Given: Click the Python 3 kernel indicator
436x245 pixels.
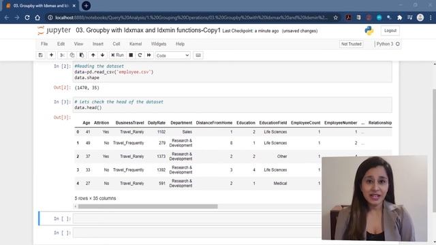Looking at the screenshot, I should click(388, 44).
